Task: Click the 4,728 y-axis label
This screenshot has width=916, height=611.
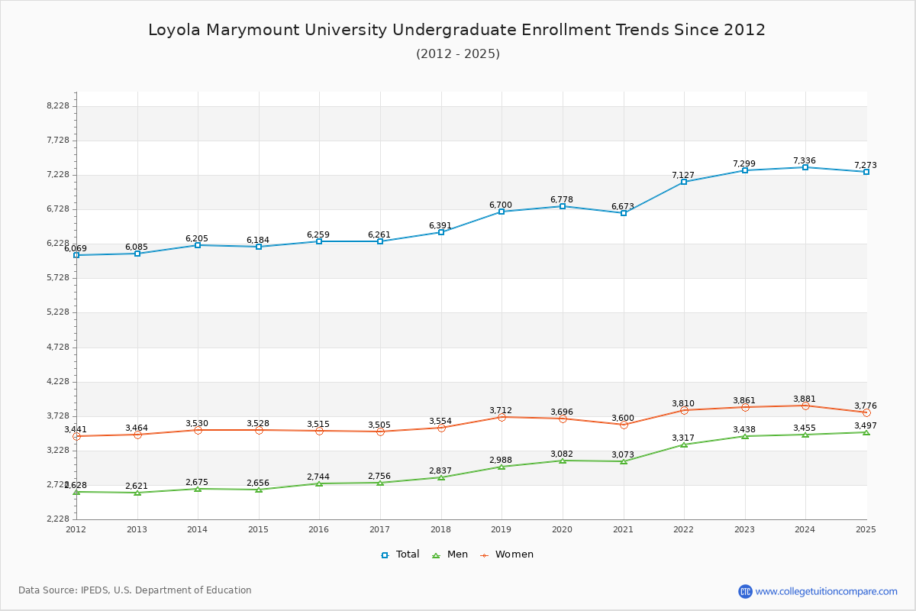Action: (x=58, y=347)
